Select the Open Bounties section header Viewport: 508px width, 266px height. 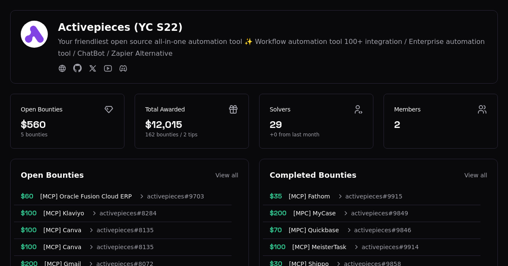(52, 175)
